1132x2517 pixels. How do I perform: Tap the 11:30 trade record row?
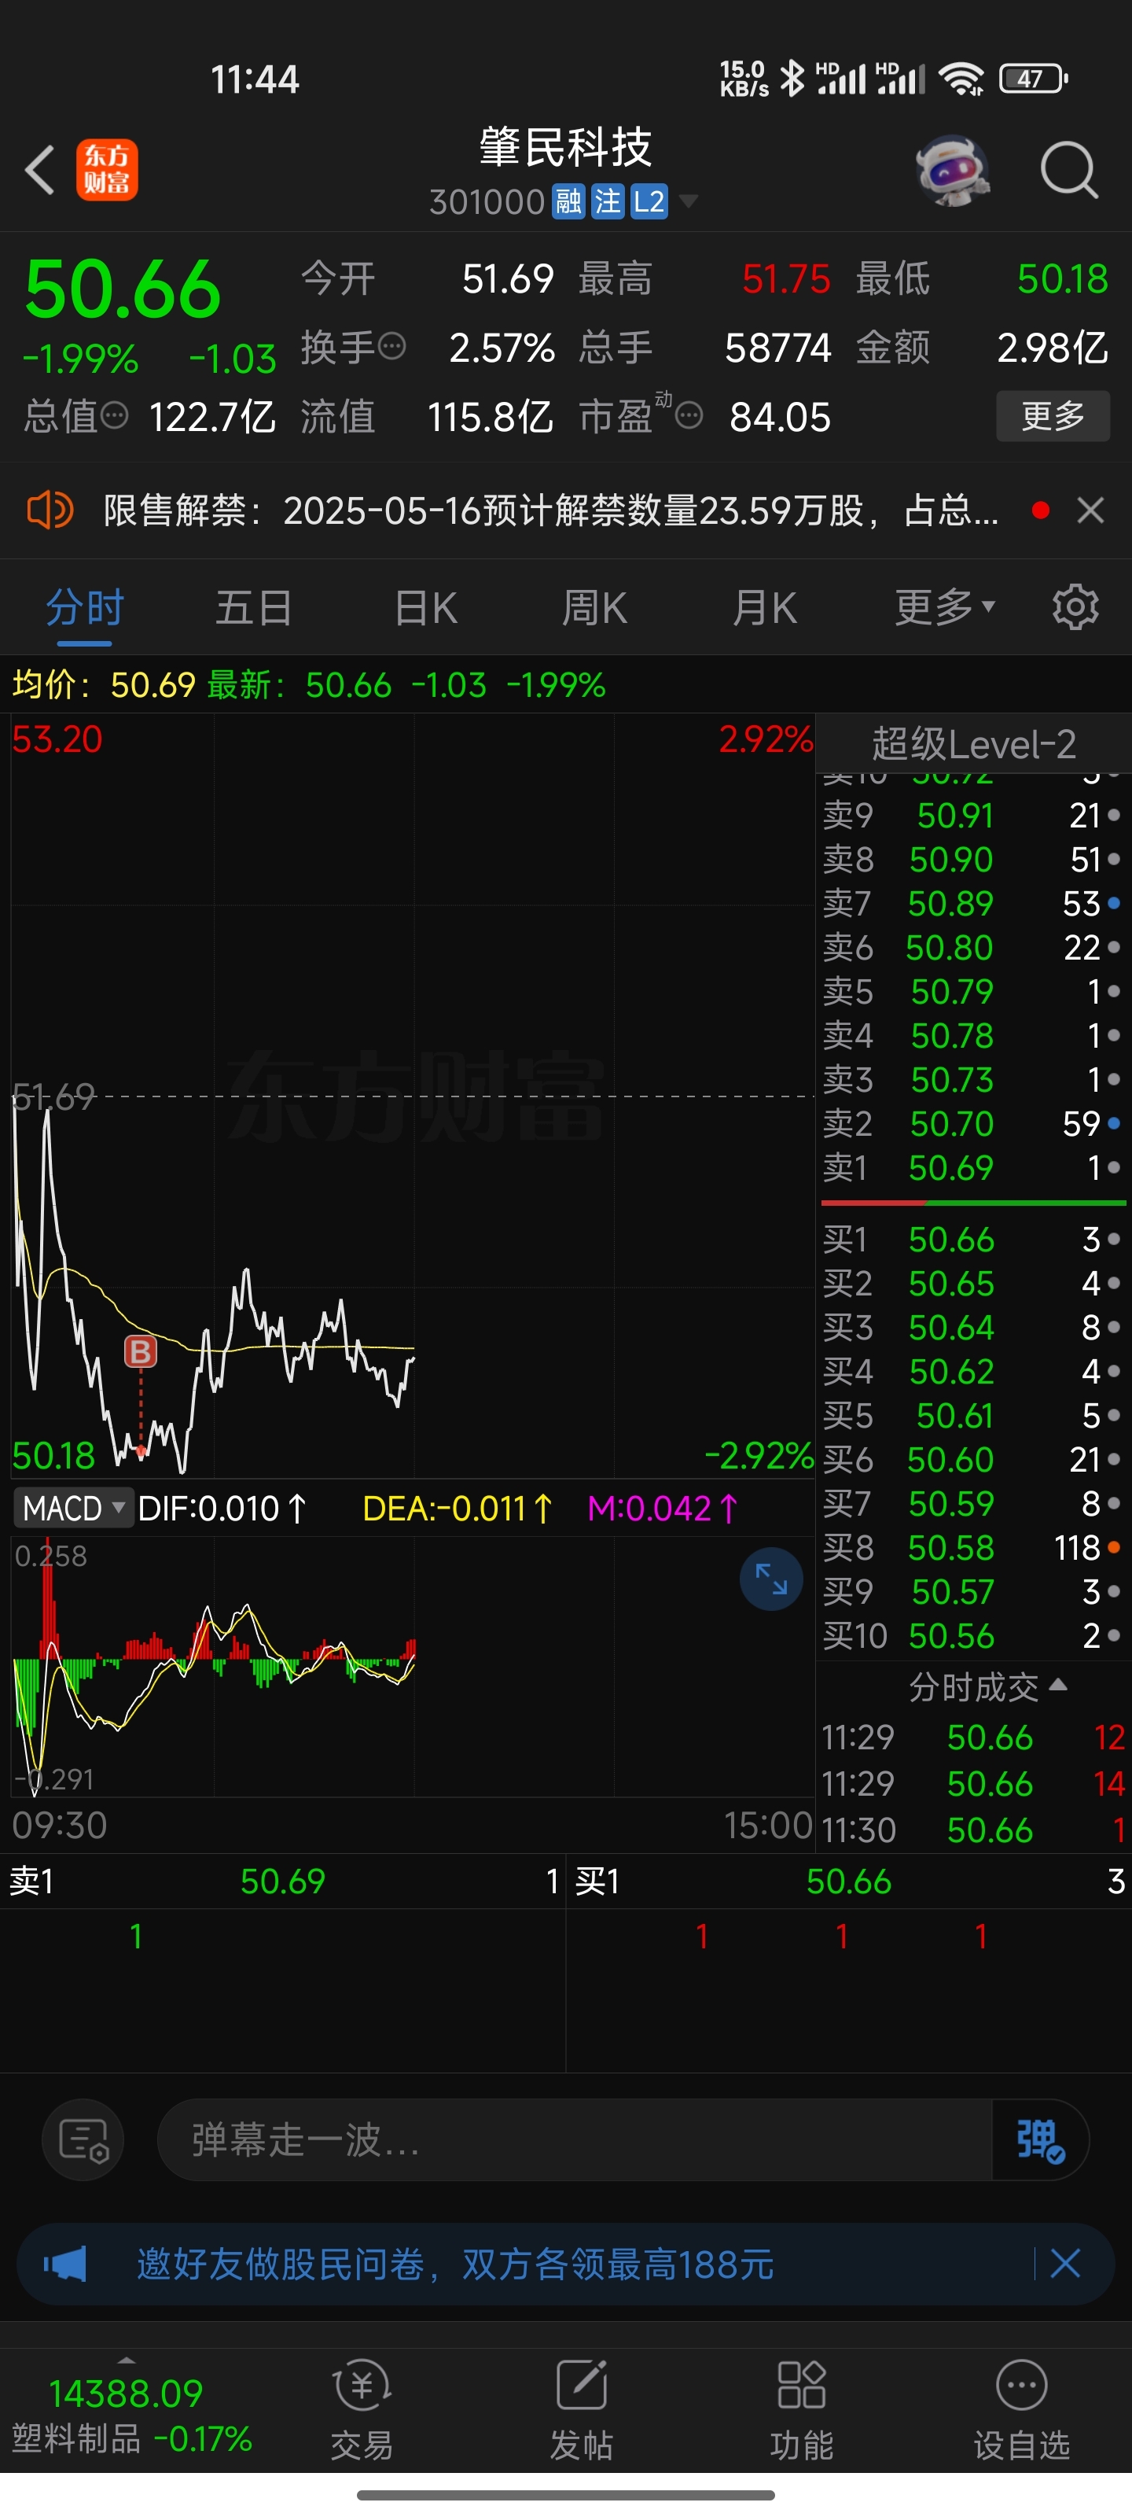[x=974, y=1830]
